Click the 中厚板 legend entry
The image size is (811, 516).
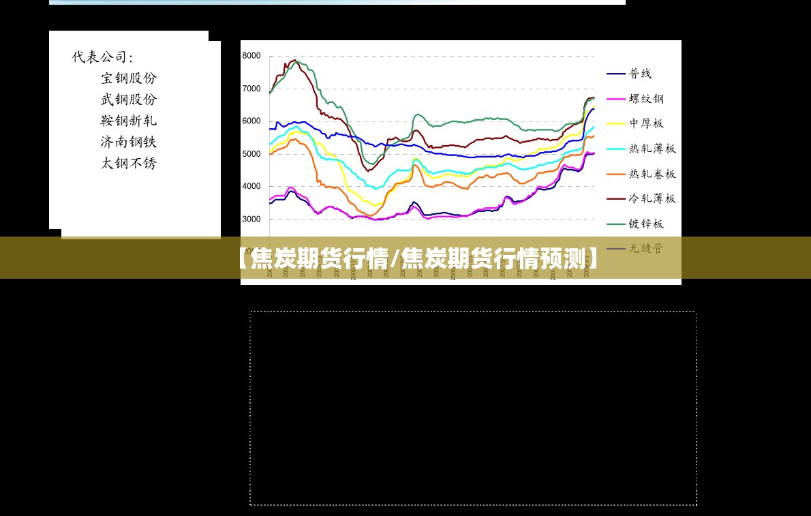[635, 123]
